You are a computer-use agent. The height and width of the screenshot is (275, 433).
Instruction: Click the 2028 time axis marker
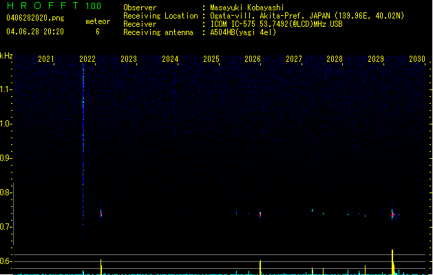(335, 58)
